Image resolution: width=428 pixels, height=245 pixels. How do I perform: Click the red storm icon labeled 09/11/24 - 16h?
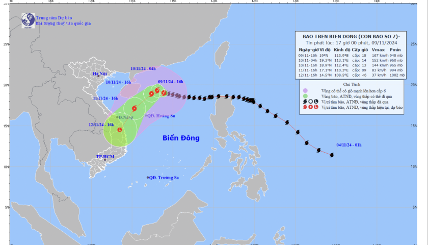164,93
